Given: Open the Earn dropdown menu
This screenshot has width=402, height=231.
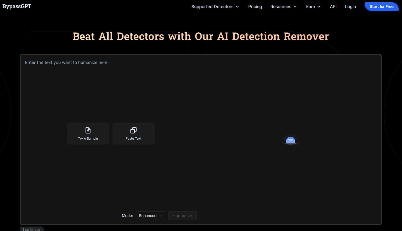Looking at the screenshot, I should [313, 7].
